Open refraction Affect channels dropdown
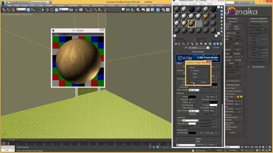The height and width of the screenshot is (153, 273). point(194,111)
